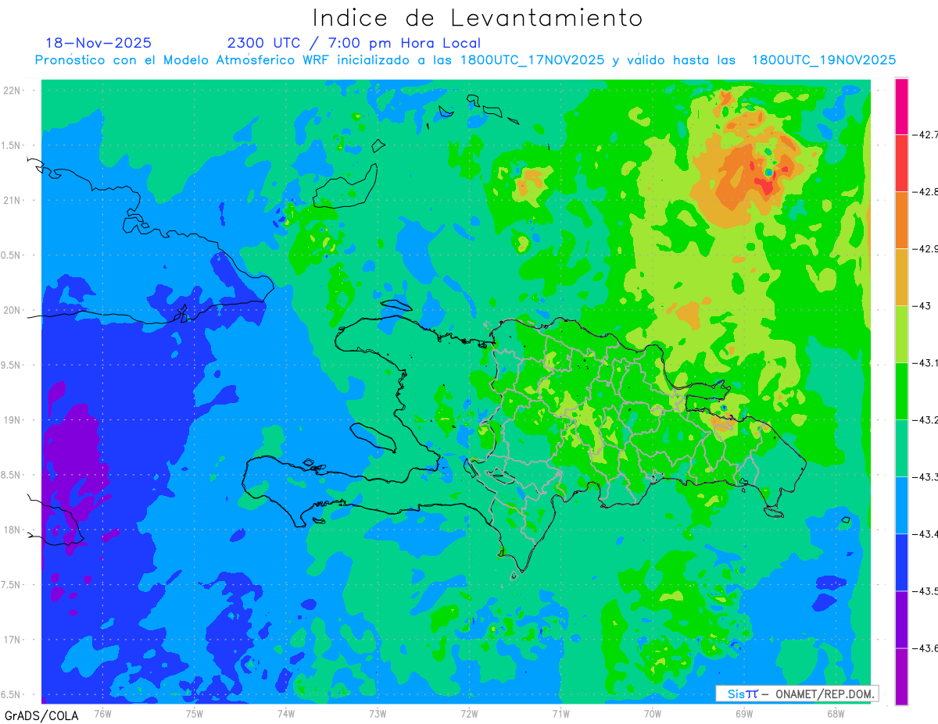This screenshot has width=938, height=724.
Task: Pick the lime swatch between -43 and -43.1
Action: 901,334
